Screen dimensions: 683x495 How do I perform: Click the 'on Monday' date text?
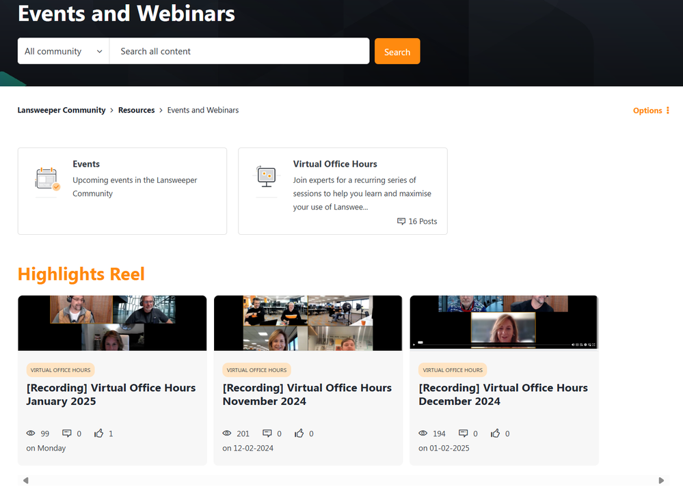pos(46,448)
